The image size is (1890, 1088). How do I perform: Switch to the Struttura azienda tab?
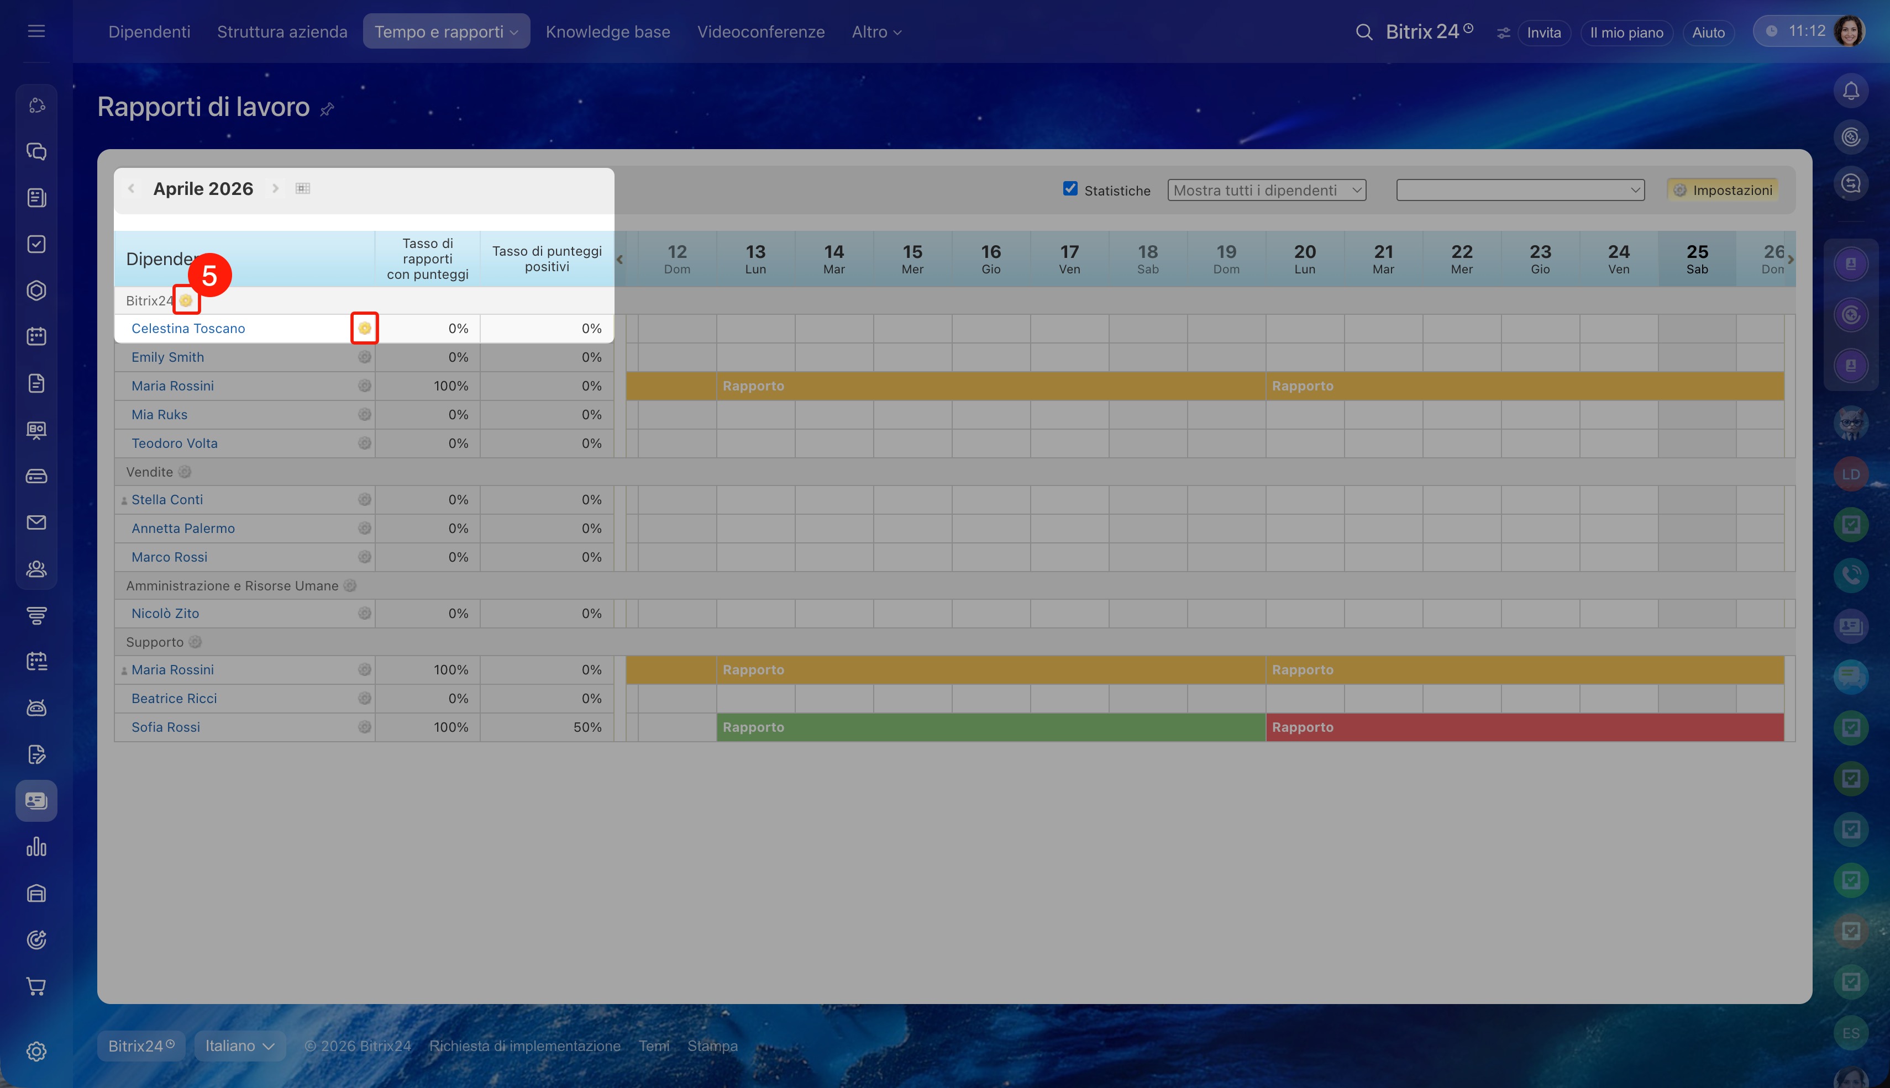[282, 32]
